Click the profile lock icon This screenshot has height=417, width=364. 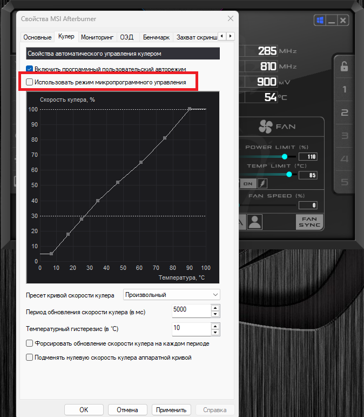pyautogui.click(x=344, y=66)
